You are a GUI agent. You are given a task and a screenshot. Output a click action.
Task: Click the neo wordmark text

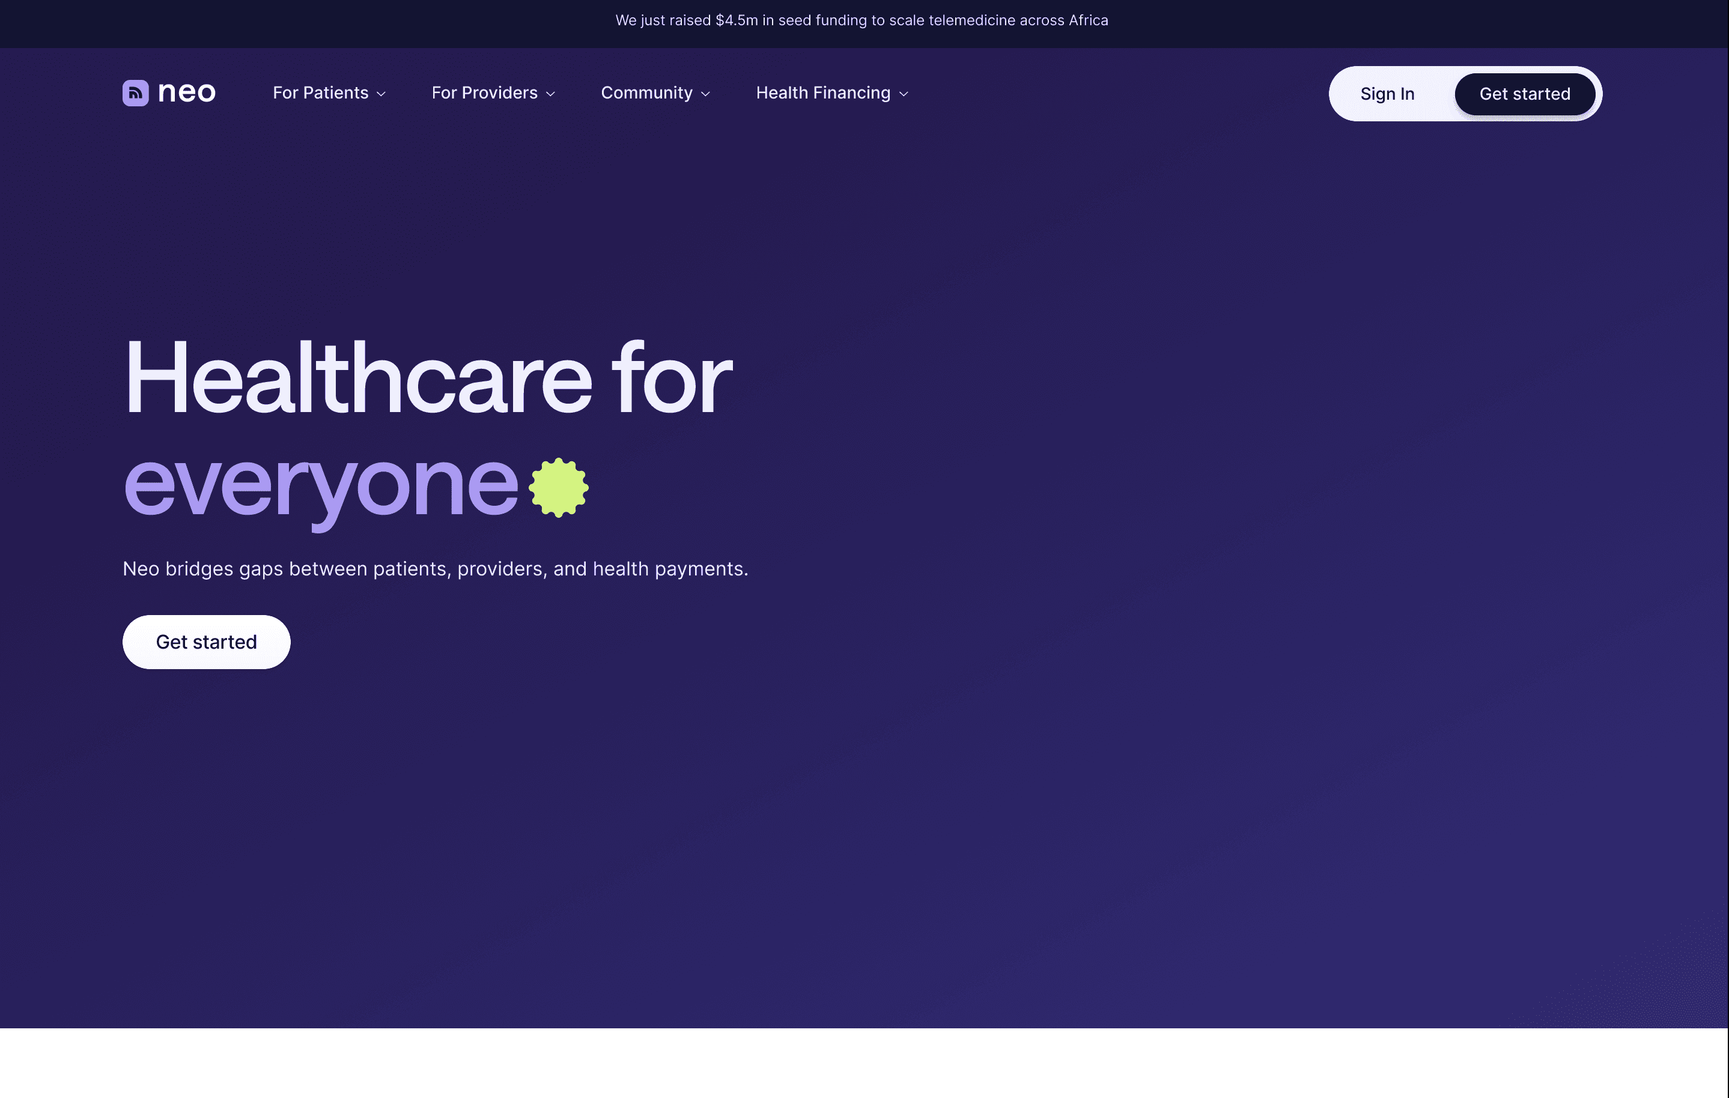(x=186, y=92)
